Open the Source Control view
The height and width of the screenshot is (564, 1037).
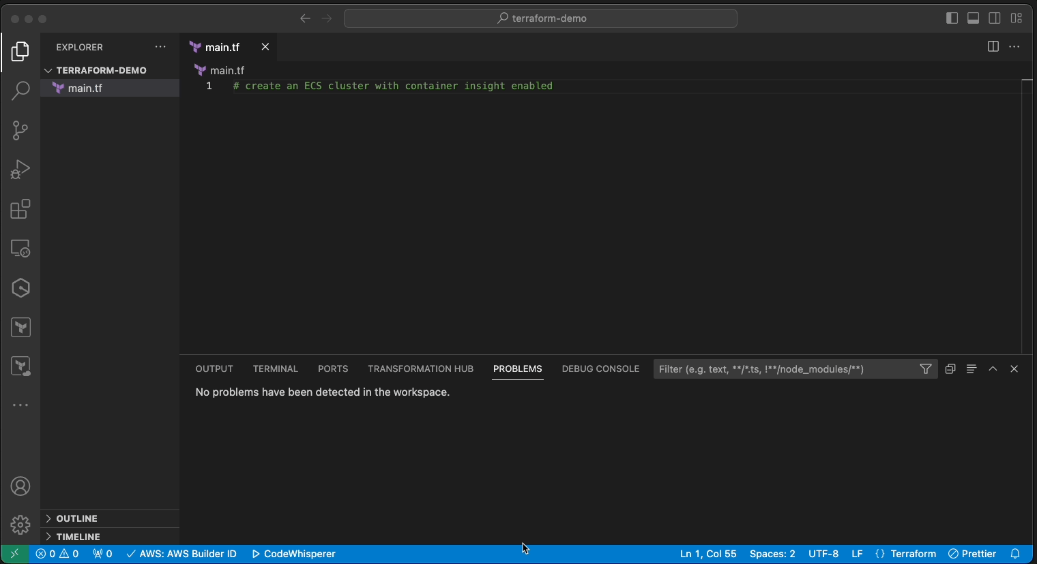click(20, 130)
